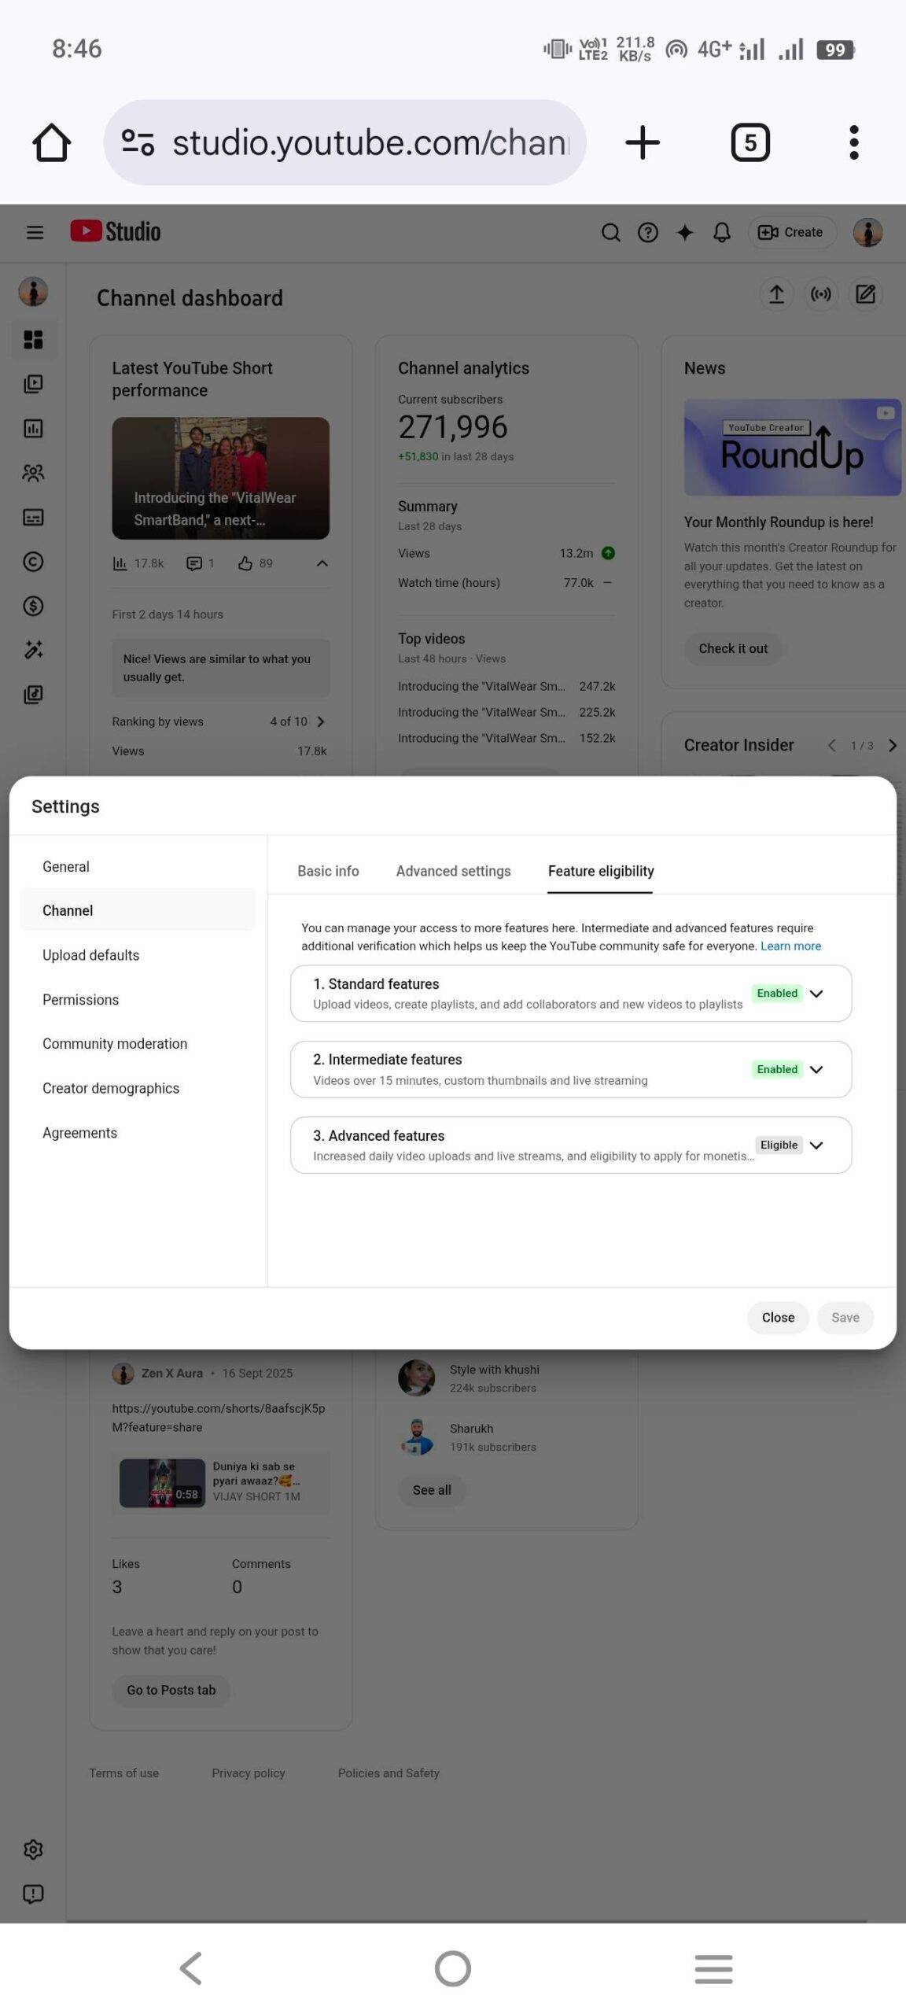The height and width of the screenshot is (2014, 906).
Task: Expand the Intermediate features section
Action: [816, 1069]
